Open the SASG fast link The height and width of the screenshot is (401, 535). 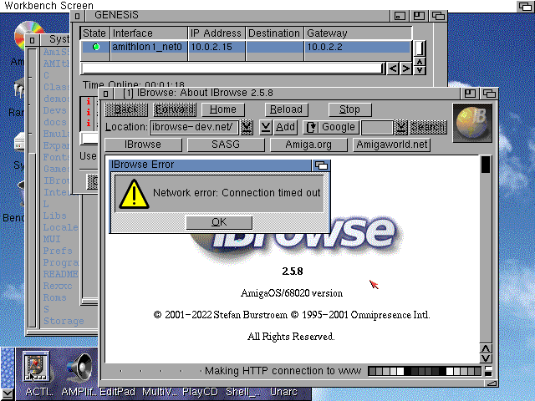pyautogui.click(x=226, y=145)
